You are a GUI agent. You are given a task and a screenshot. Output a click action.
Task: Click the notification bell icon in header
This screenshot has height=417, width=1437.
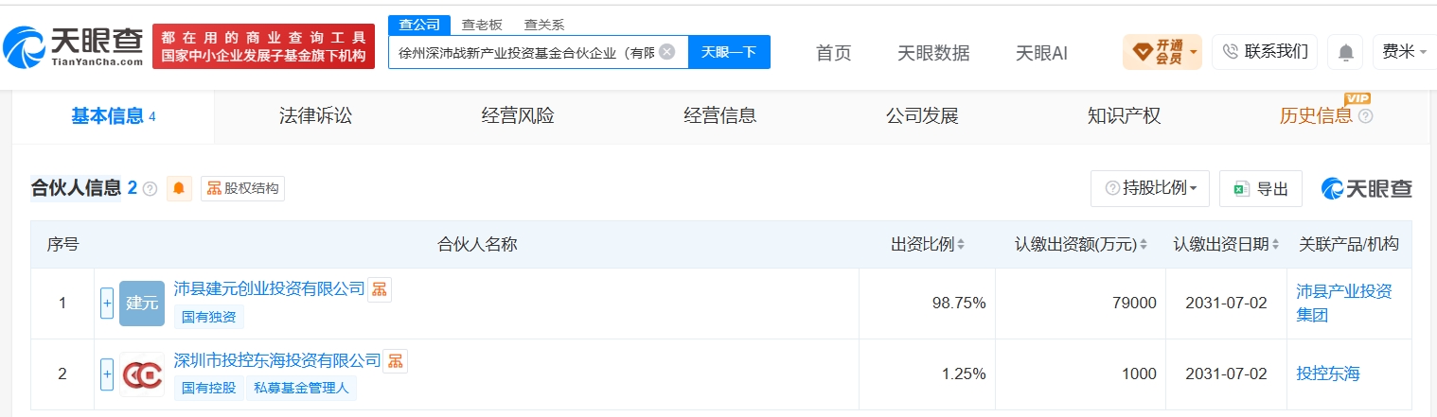[x=1345, y=52]
